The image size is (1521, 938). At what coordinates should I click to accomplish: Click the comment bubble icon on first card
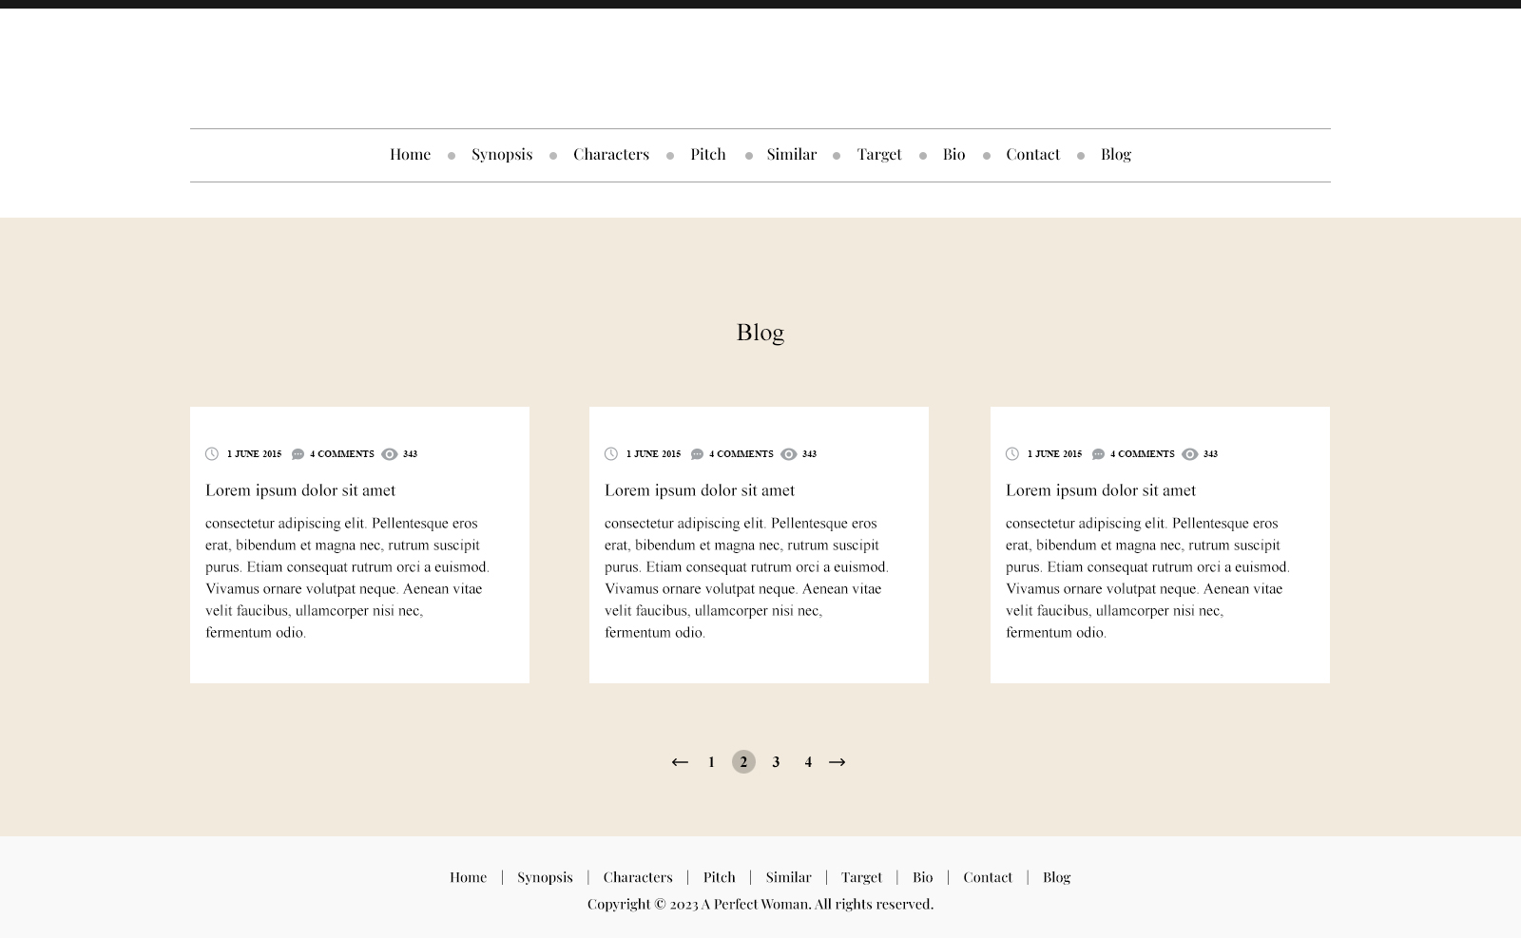[298, 454]
